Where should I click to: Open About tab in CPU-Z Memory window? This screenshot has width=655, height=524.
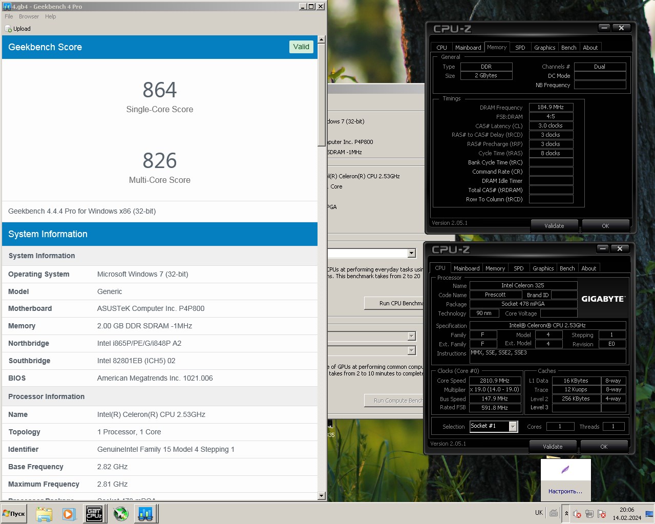pos(590,48)
